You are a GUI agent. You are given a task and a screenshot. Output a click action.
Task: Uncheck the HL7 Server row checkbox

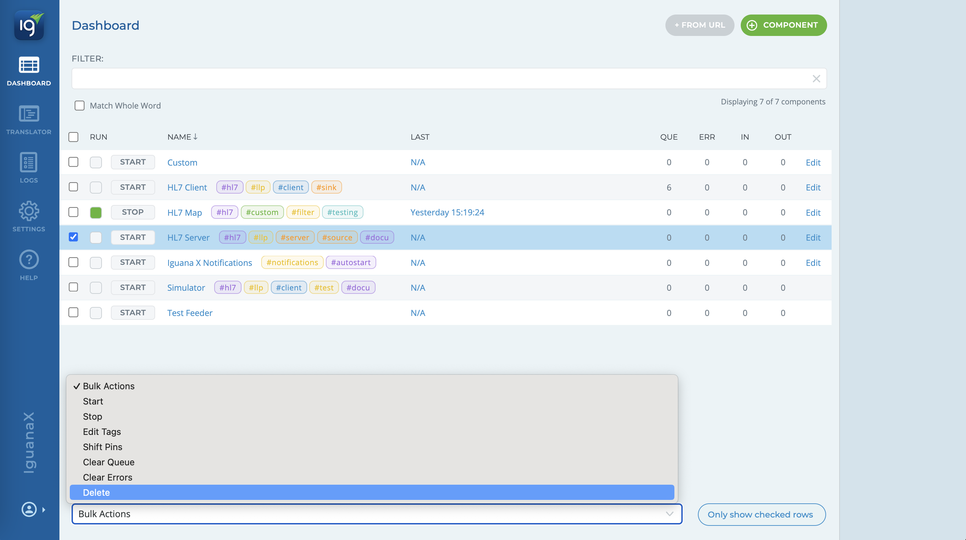[x=74, y=237]
